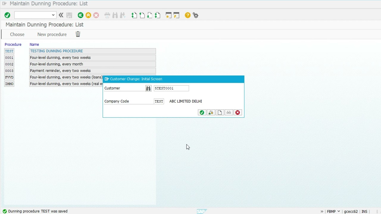This screenshot has height=214, width=381.
Task: Expand status bar double-arrow
Action: pyautogui.click(x=322, y=212)
